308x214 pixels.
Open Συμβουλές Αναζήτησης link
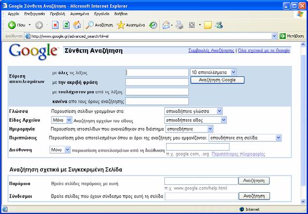pyautogui.click(x=211, y=50)
